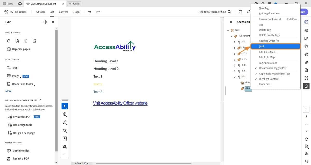This screenshot has width=311, height=165.
Task: Click the Visit AccessAbility Officer website link
Action: (120, 103)
